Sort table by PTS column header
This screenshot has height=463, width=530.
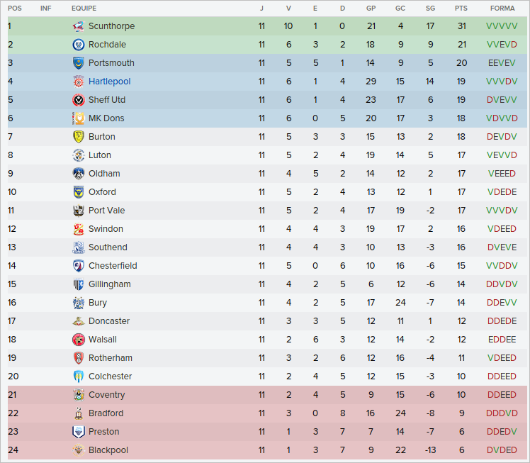461,8
